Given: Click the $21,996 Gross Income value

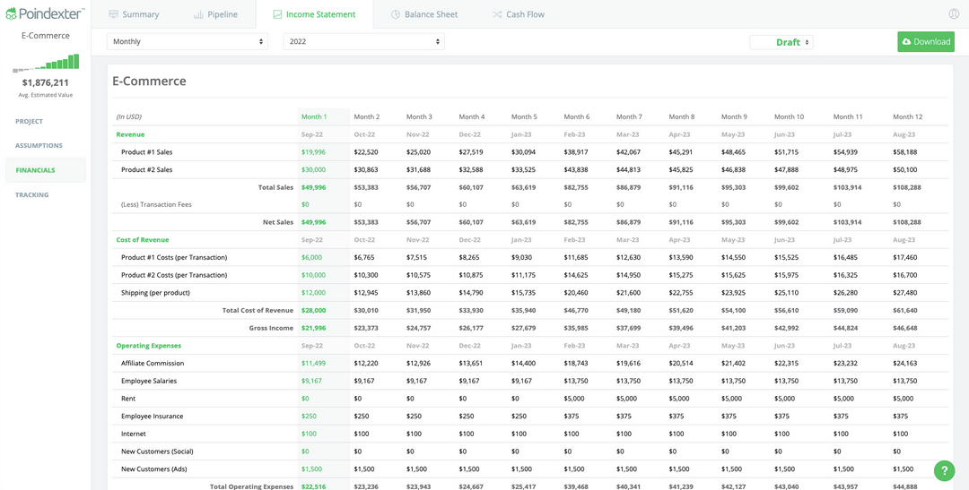Looking at the screenshot, I should pyautogui.click(x=313, y=328).
